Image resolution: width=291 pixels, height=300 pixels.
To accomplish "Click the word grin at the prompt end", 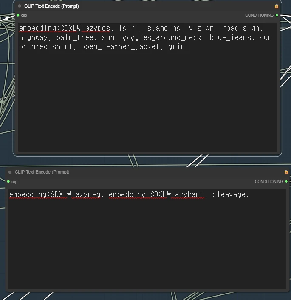I will click(x=177, y=46).
